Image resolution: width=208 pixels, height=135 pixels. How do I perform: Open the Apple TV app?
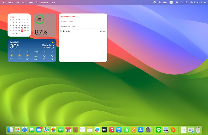[105, 130]
